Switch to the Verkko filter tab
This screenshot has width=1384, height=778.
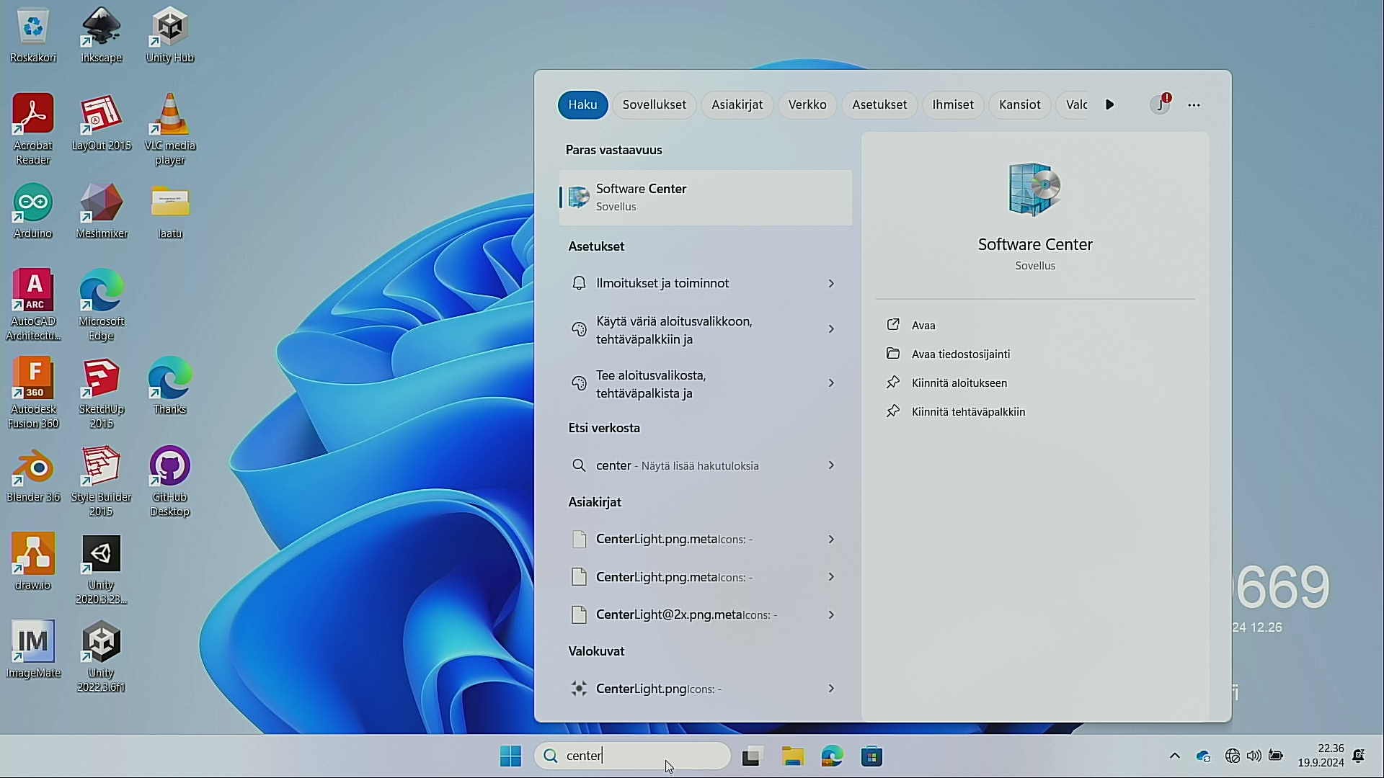coord(807,105)
